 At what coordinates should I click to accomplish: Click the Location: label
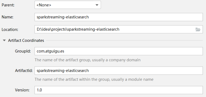pos(10,30)
